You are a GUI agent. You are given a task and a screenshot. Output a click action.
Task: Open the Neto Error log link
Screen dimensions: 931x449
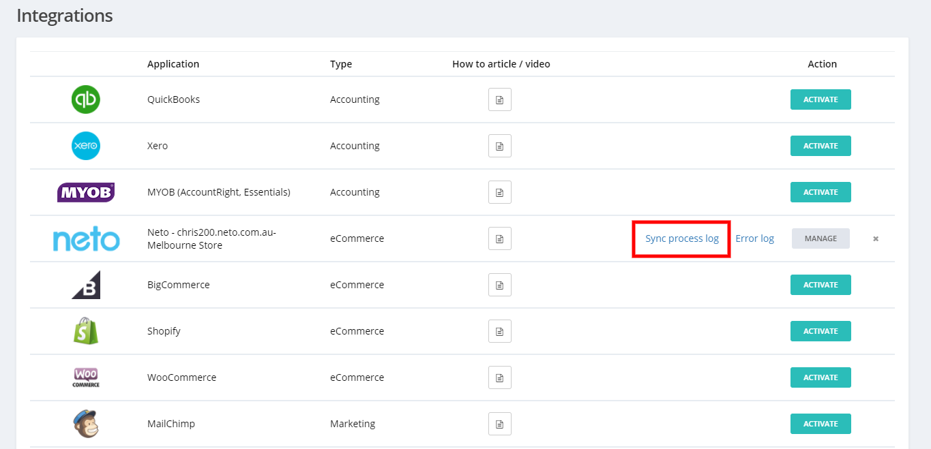tap(754, 238)
